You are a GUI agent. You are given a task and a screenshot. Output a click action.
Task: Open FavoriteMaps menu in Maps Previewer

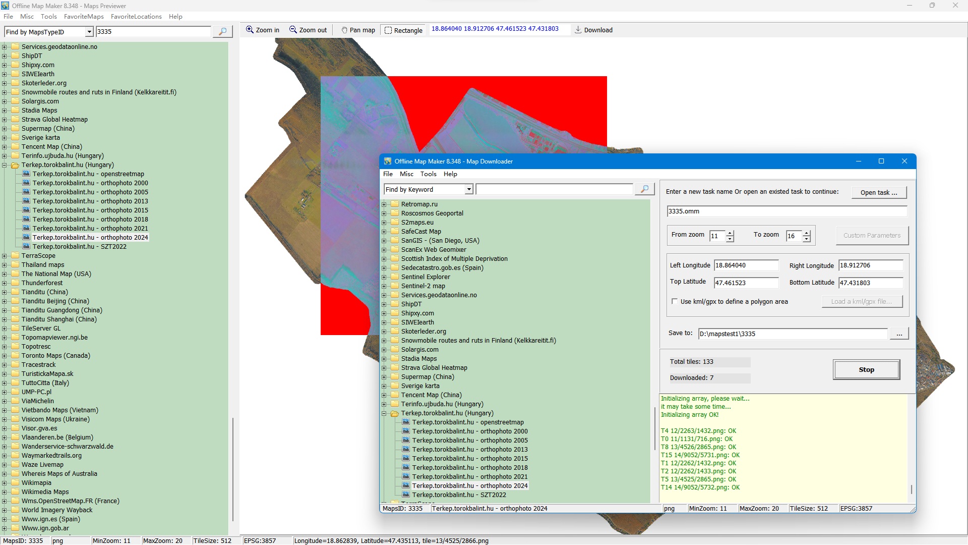pyautogui.click(x=84, y=17)
